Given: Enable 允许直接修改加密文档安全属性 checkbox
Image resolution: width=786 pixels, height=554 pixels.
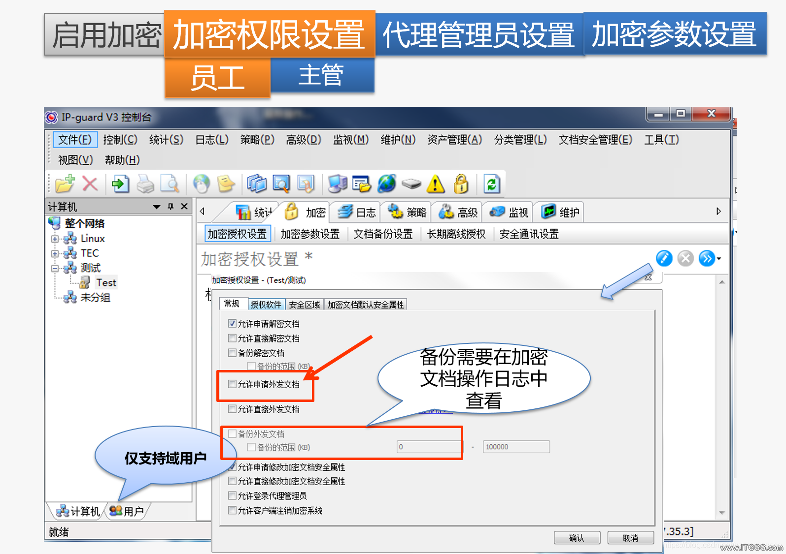Looking at the screenshot, I should click(232, 481).
